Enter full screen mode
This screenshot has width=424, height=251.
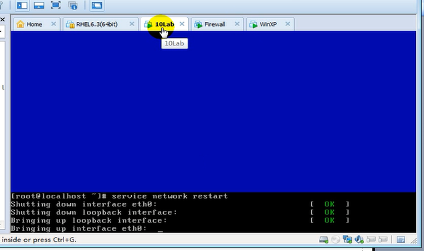coord(56,5)
